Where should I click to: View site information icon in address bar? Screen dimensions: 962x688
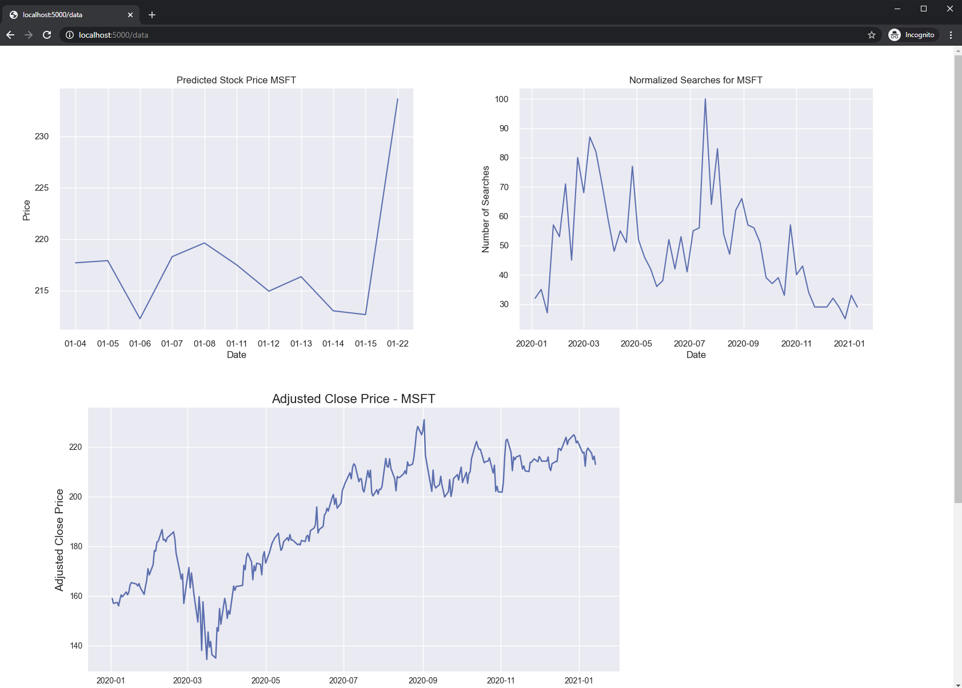coord(70,35)
